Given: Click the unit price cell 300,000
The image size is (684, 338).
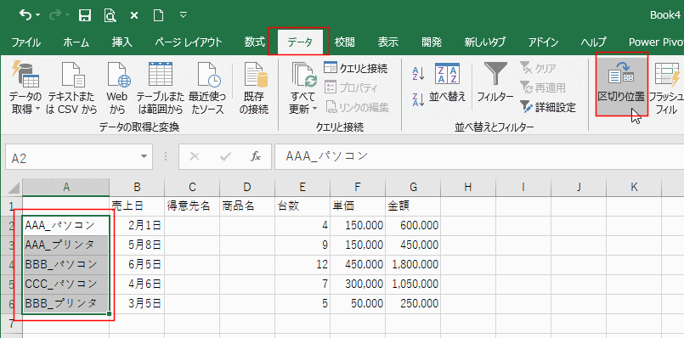Looking at the screenshot, I should [x=358, y=284].
